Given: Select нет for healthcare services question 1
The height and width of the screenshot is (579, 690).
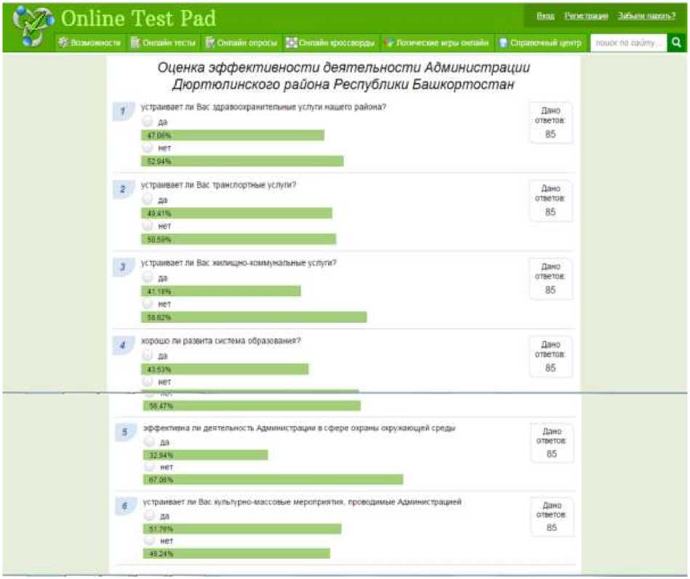Looking at the screenshot, I should 148,147.
